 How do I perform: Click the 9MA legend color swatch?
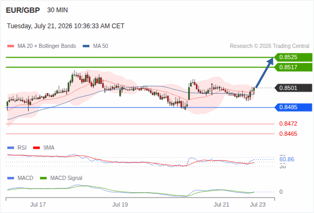click(36, 148)
